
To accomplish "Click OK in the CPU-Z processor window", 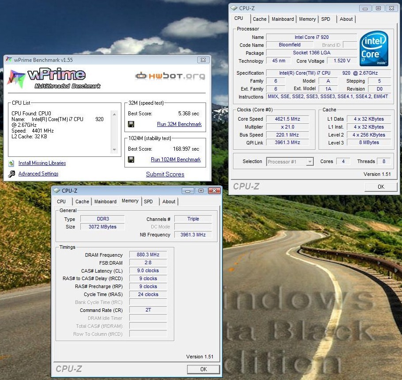I will [x=381, y=186].
